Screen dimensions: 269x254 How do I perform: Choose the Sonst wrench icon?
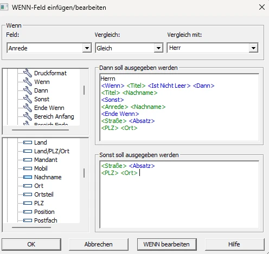[x=28, y=99]
